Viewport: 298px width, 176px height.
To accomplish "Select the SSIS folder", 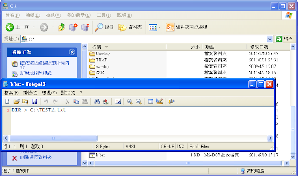I will 97,73.
